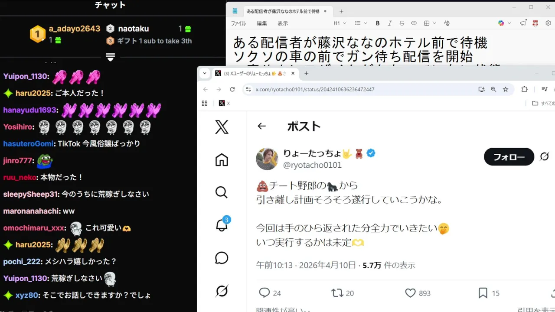Open the H1 heading dropdown in Notepad
The height and width of the screenshot is (312, 555).
pos(340,23)
